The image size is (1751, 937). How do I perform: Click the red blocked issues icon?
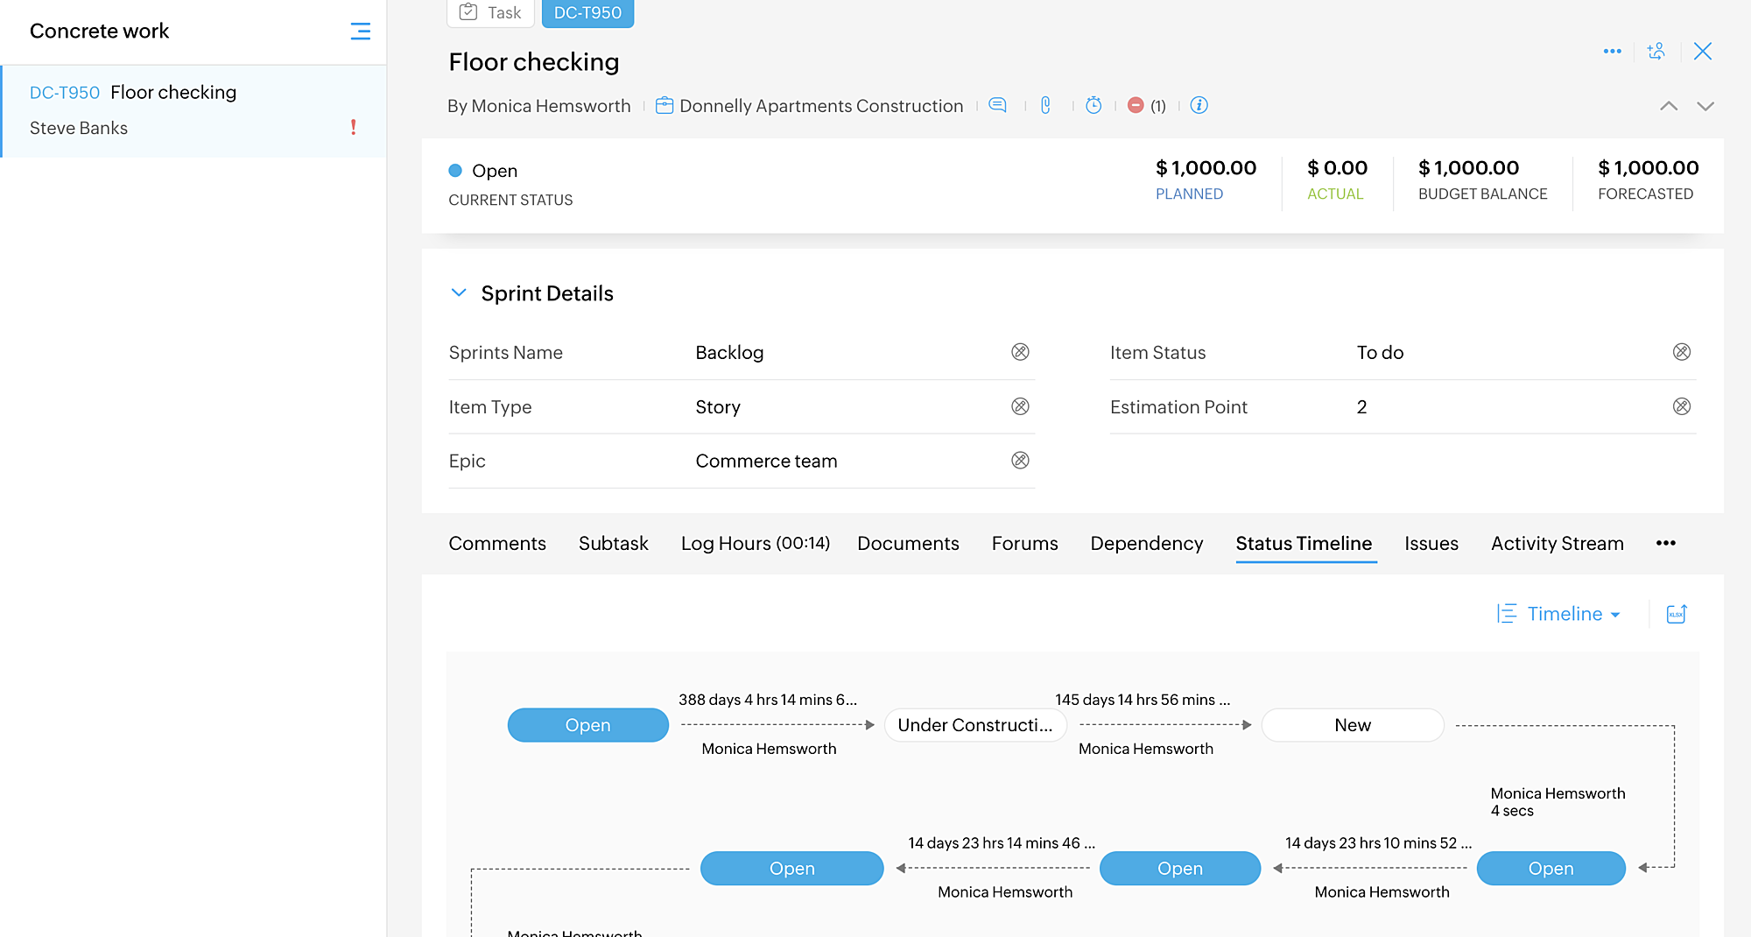tap(1136, 105)
